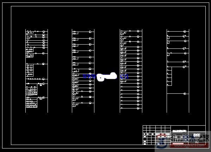This screenshot has width=211, height=152.
Task: Select the pink bar in the title block
Action: [x=178, y=144]
